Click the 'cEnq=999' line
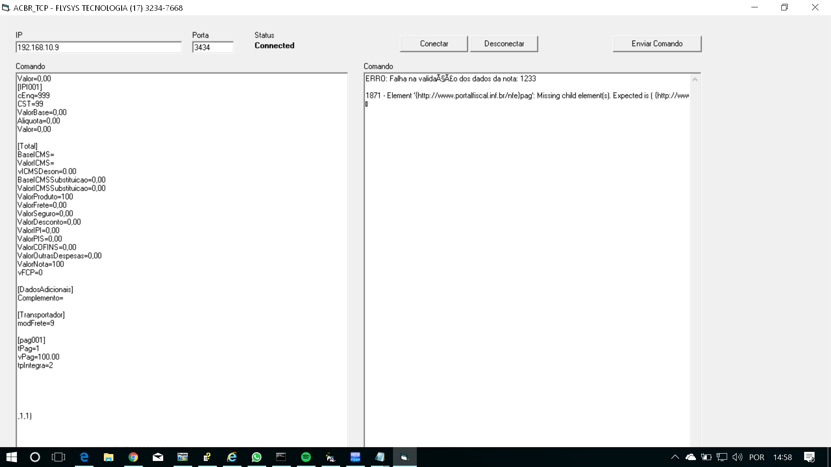Image resolution: width=831 pixels, height=467 pixels. (34, 96)
